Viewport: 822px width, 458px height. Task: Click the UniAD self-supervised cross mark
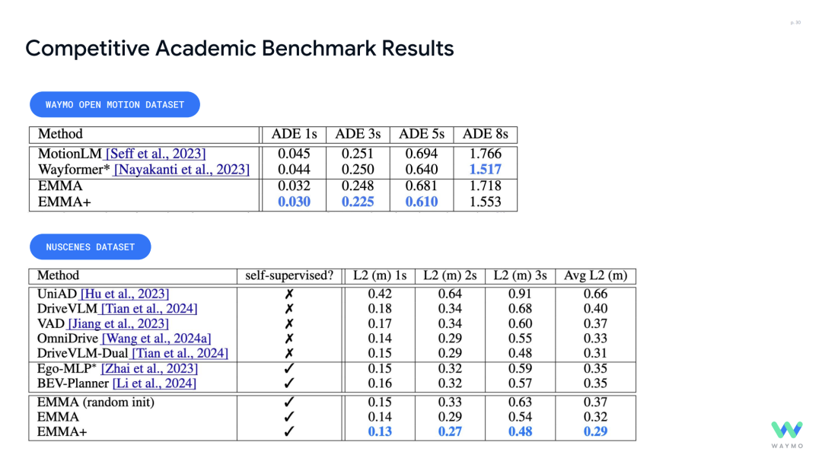click(x=289, y=294)
